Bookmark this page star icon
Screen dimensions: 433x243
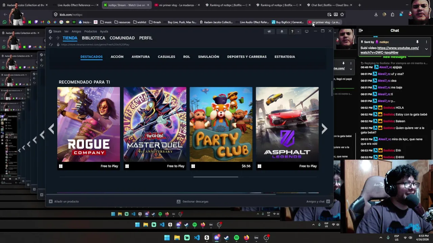[342, 15]
